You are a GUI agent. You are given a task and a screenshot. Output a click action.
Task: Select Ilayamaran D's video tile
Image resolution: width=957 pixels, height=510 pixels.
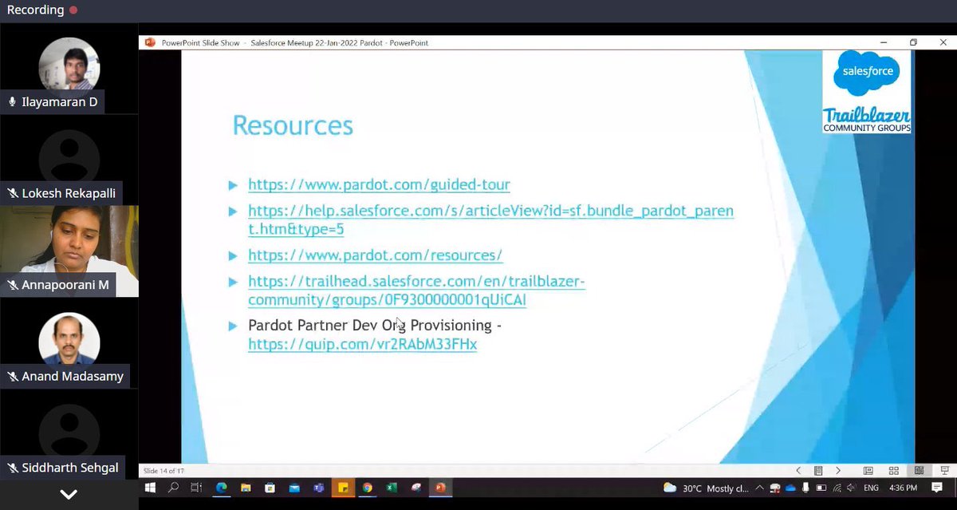69,68
